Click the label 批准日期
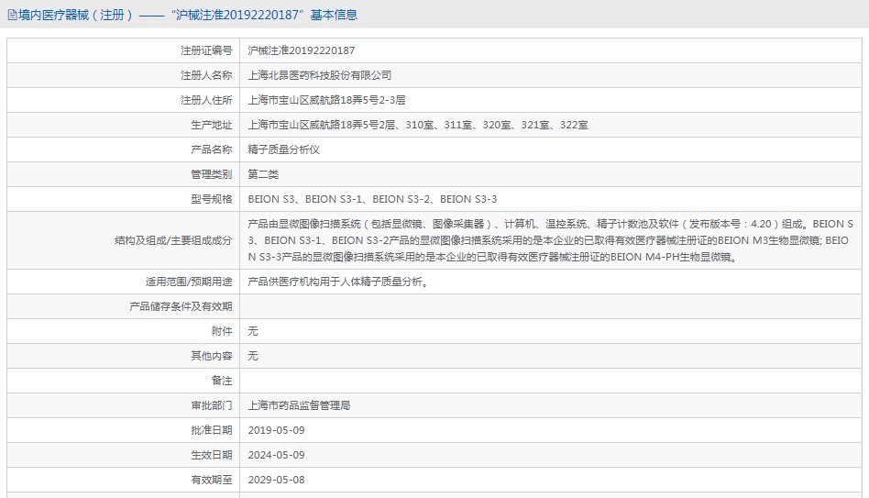This screenshot has height=498, width=869. click(x=212, y=430)
